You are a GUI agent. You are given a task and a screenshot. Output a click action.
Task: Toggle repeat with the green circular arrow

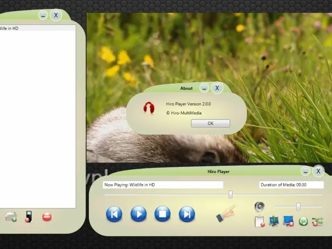pyautogui.click(x=303, y=222)
